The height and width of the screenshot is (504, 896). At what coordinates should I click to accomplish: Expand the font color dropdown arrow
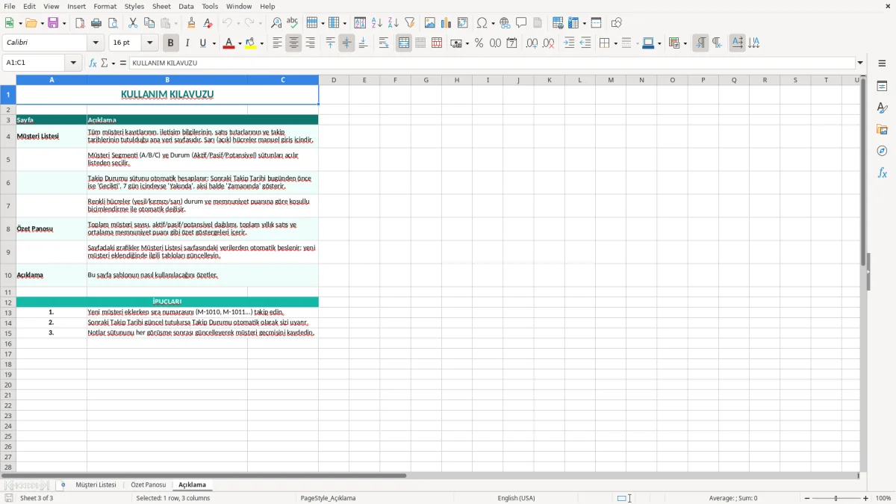coord(240,43)
